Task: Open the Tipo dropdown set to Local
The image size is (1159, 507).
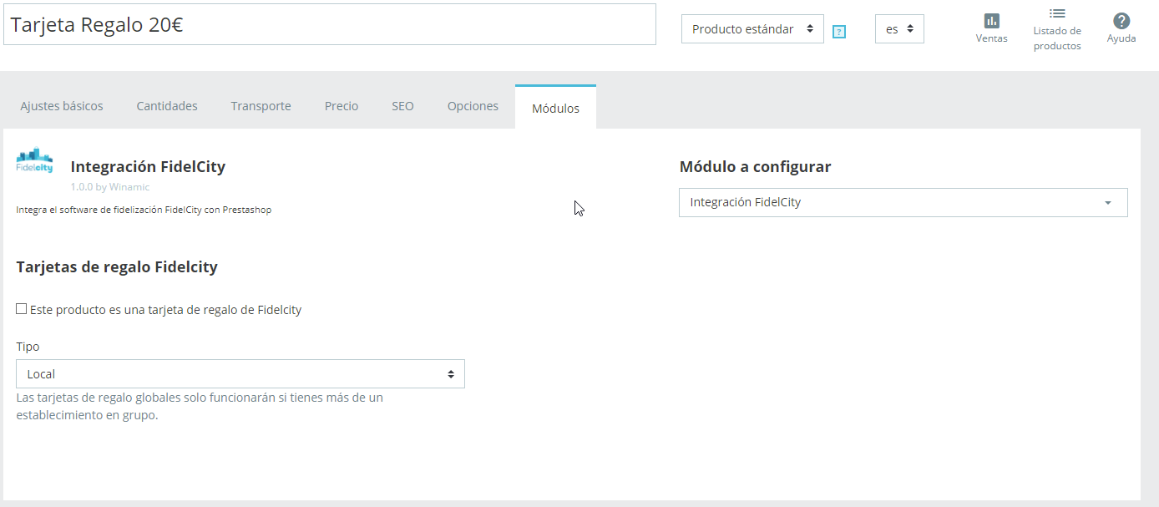Action: pyautogui.click(x=240, y=374)
